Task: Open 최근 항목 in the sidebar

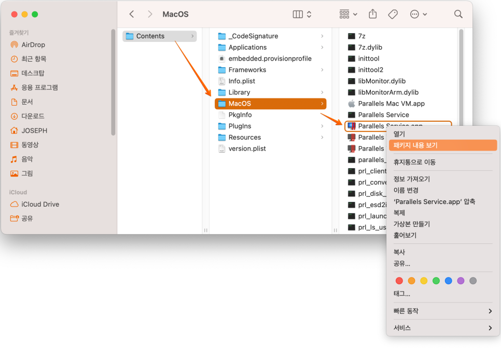Action: [x=28, y=59]
